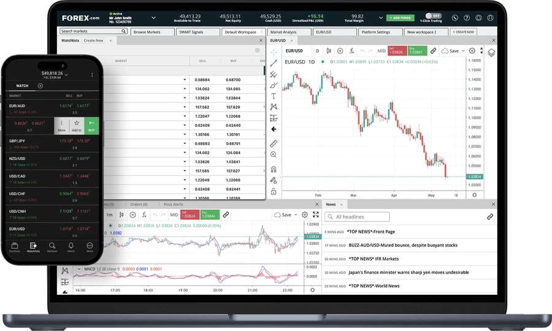Viewport: 552px width, 331px height.
Task: Select the pitchfork channel drawing tool
Action: pyautogui.click(x=274, y=74)
